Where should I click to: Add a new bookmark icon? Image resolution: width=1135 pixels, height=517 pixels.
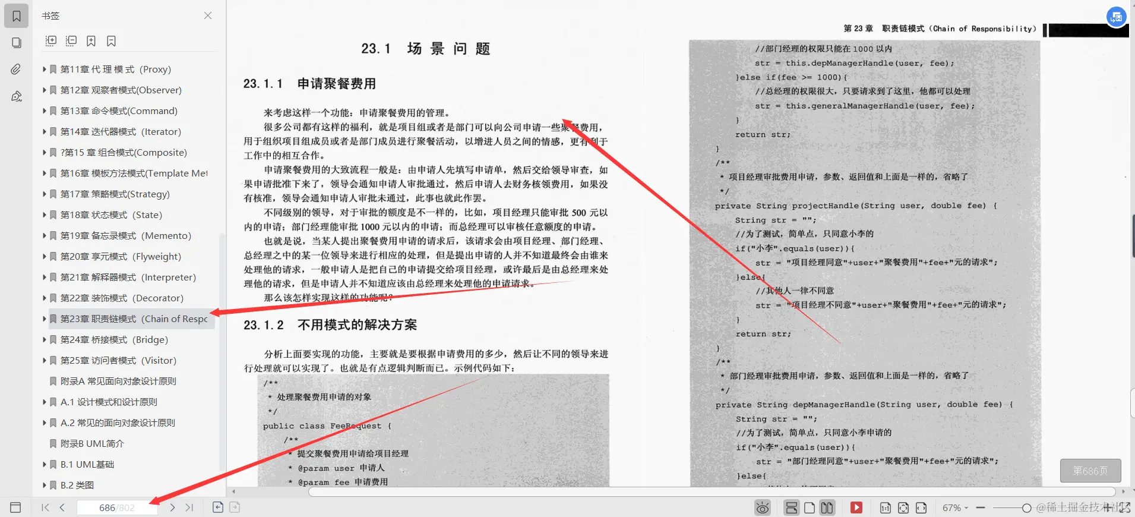point(91,41)
